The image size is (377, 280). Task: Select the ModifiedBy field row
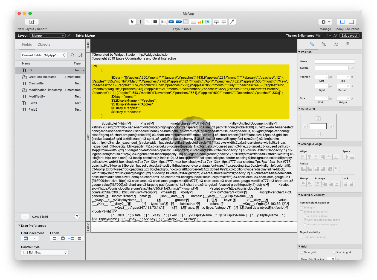[50, 96]
